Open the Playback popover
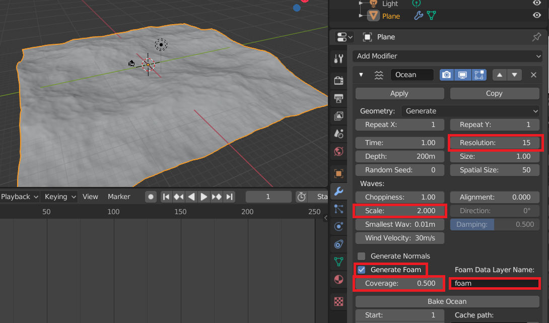 [x=20, y=197]
